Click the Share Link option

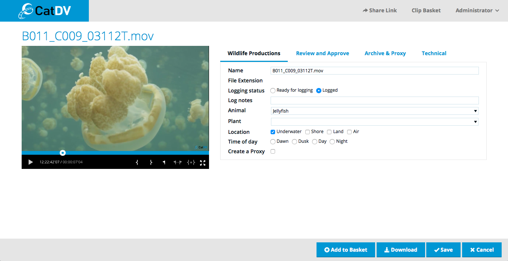380,10
